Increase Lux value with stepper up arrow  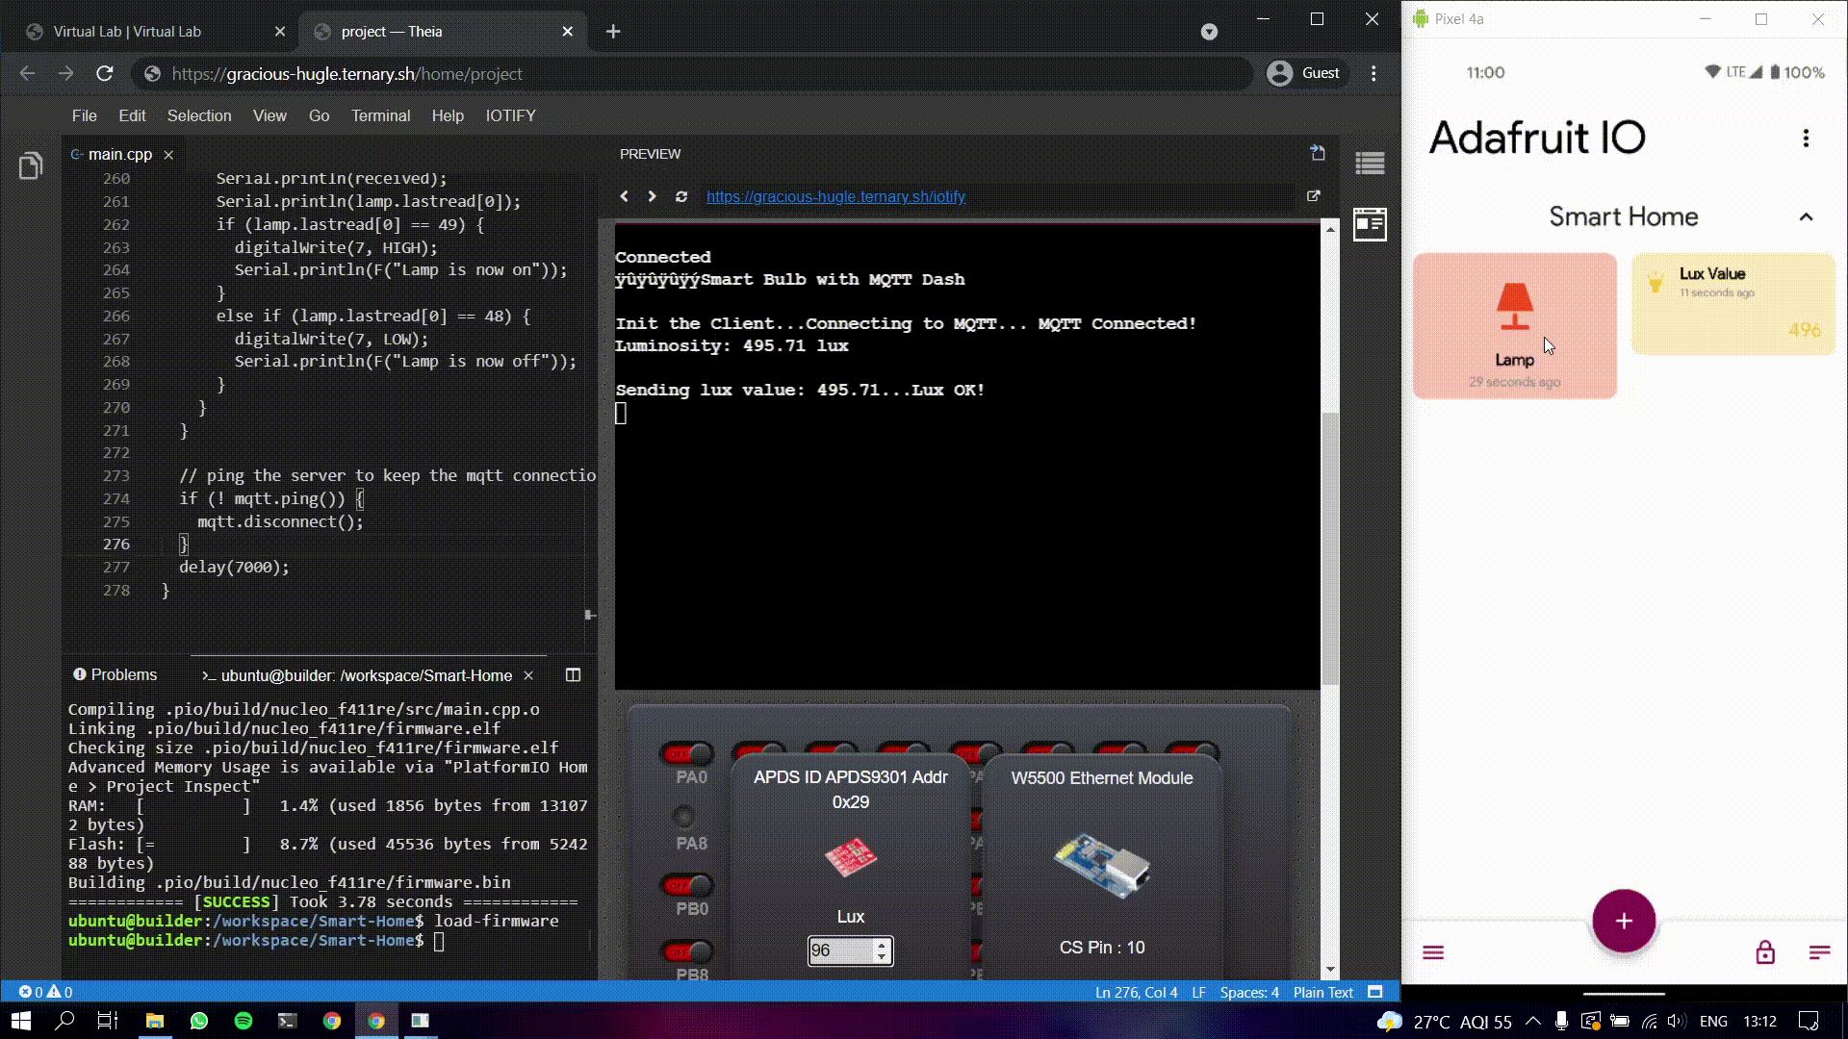[x=882, y=945]
